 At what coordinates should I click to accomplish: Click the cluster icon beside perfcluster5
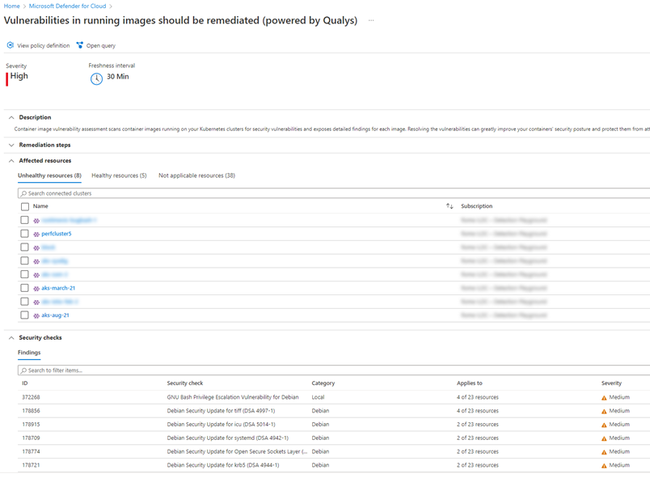point(36,235)
